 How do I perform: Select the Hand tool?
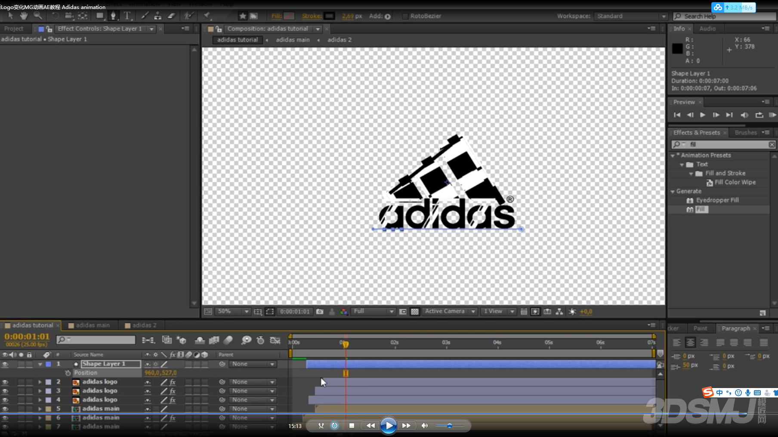pyautogui.click(x=24, y=16)
